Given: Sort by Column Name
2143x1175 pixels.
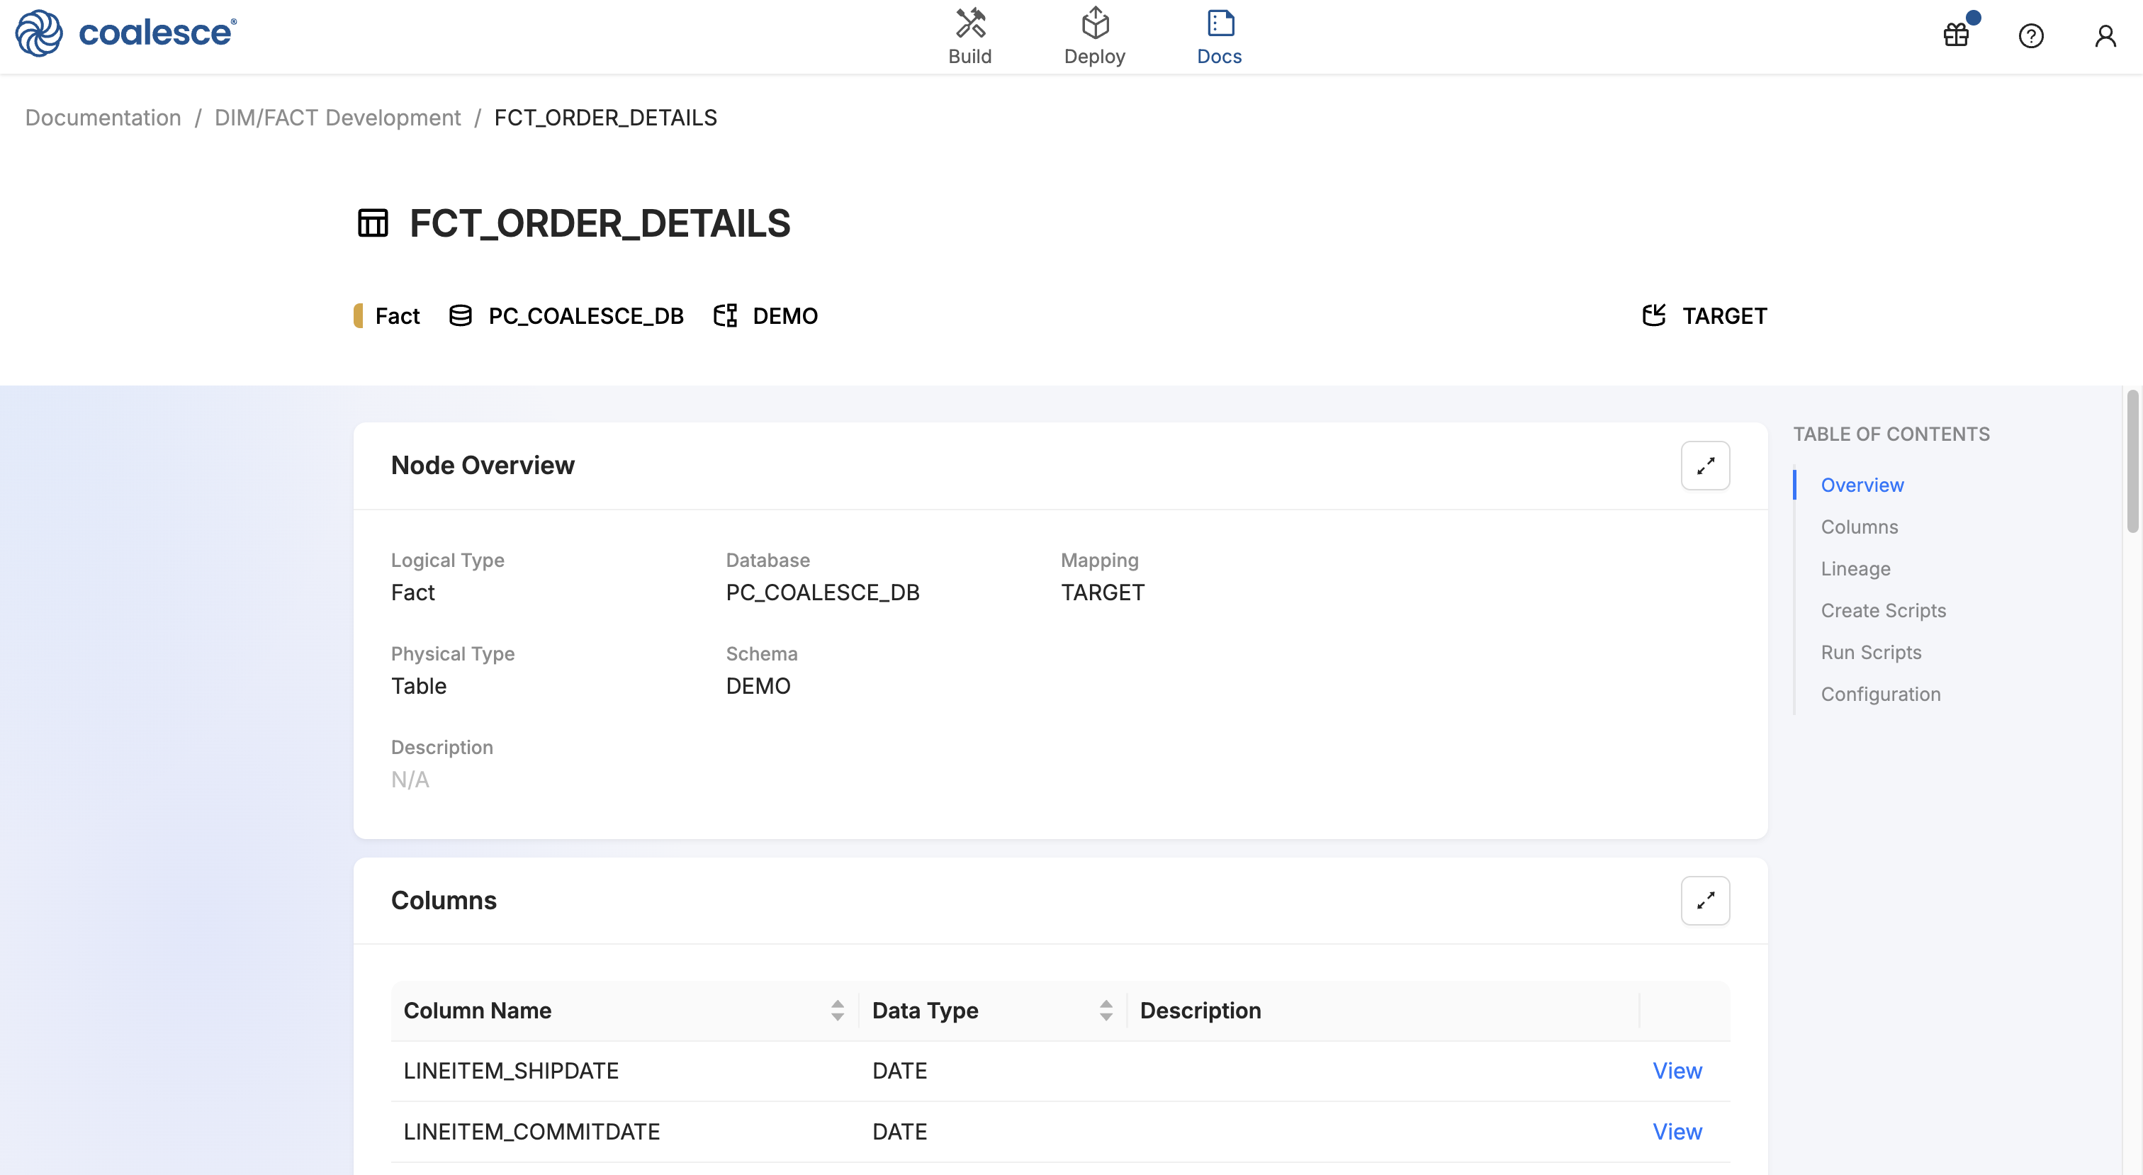Looking at the screenshot, I should [x=837, y=1011].
